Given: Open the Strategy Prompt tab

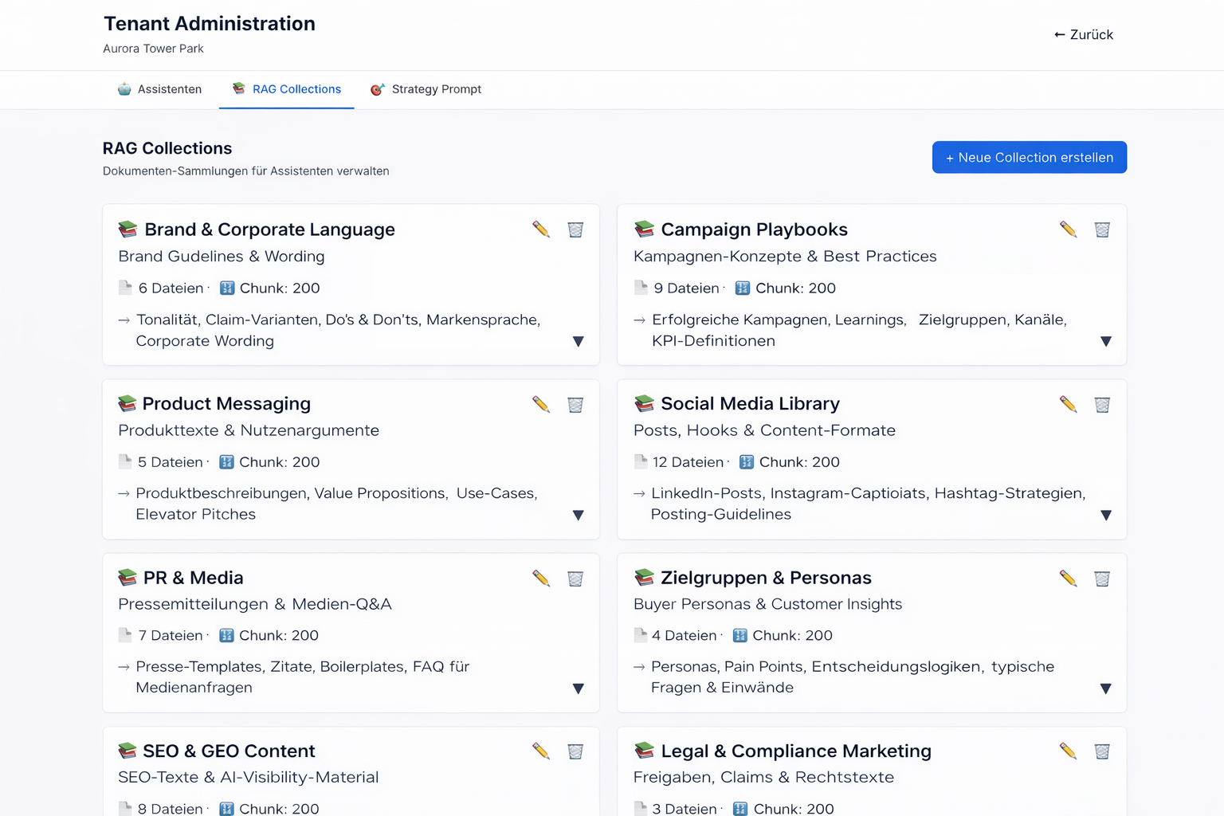Looking at the screenshot, I should (x=426, y=89).
